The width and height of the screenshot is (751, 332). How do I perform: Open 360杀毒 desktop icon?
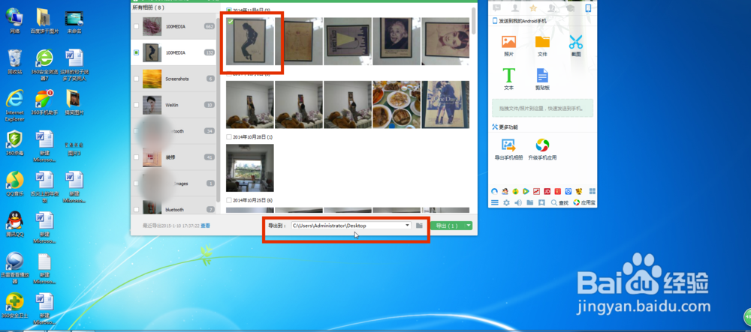15,143
